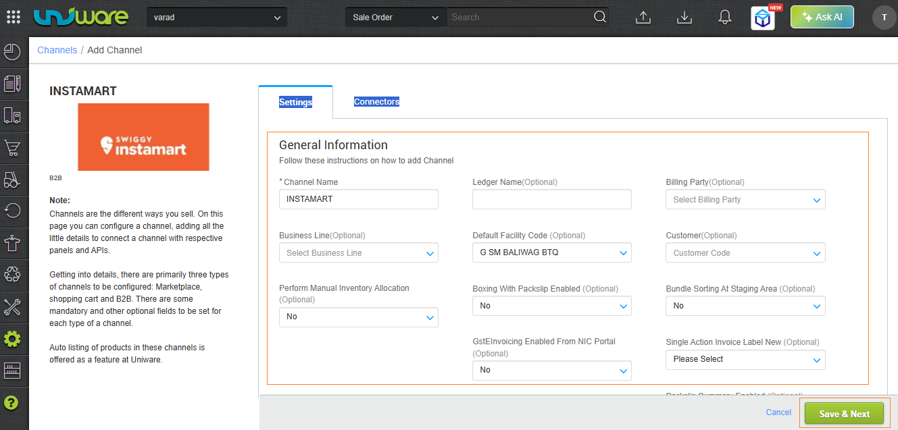Click the Add Channel breadcrumb text
This screenshot has height=430, width=898.
coord(115,50)
